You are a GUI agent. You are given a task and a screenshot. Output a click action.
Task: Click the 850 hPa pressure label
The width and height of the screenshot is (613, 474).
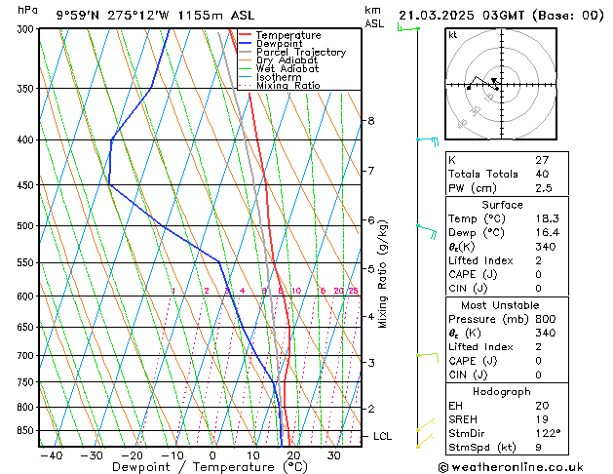pos(27,430)
